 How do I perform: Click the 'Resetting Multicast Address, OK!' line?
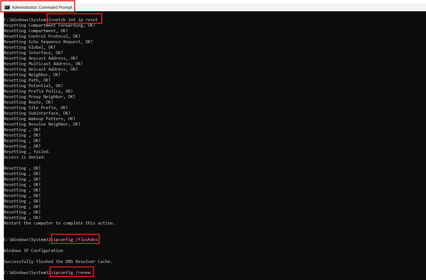tap(43, 63)
